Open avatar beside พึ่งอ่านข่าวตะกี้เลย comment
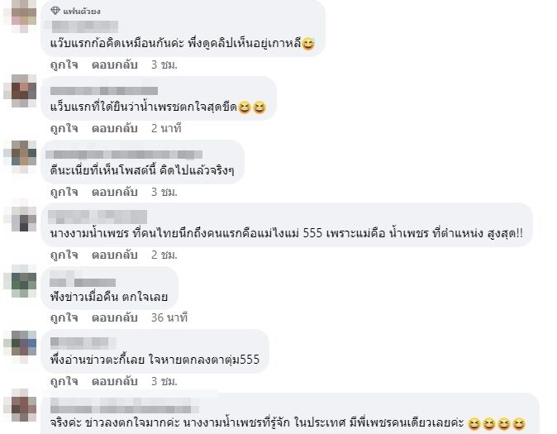The image size is (557, 434). 21,347
